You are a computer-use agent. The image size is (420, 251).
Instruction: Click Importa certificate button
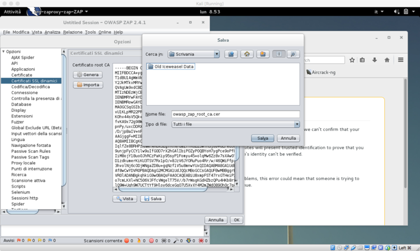coord(88,84)
